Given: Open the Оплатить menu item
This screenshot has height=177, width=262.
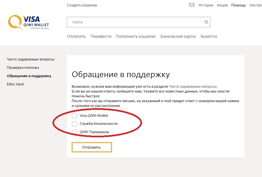Looking at the screenshot, I should (x=76, y=36).
